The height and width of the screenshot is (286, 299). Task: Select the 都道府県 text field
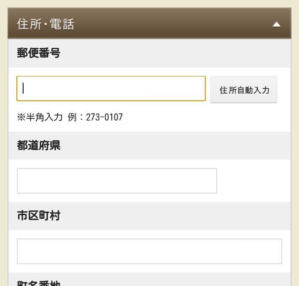[x=117, y=181]
